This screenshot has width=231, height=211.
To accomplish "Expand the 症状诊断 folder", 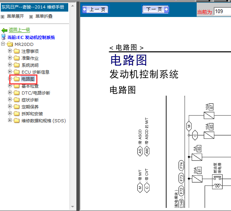I will click(x=10, y=99).
